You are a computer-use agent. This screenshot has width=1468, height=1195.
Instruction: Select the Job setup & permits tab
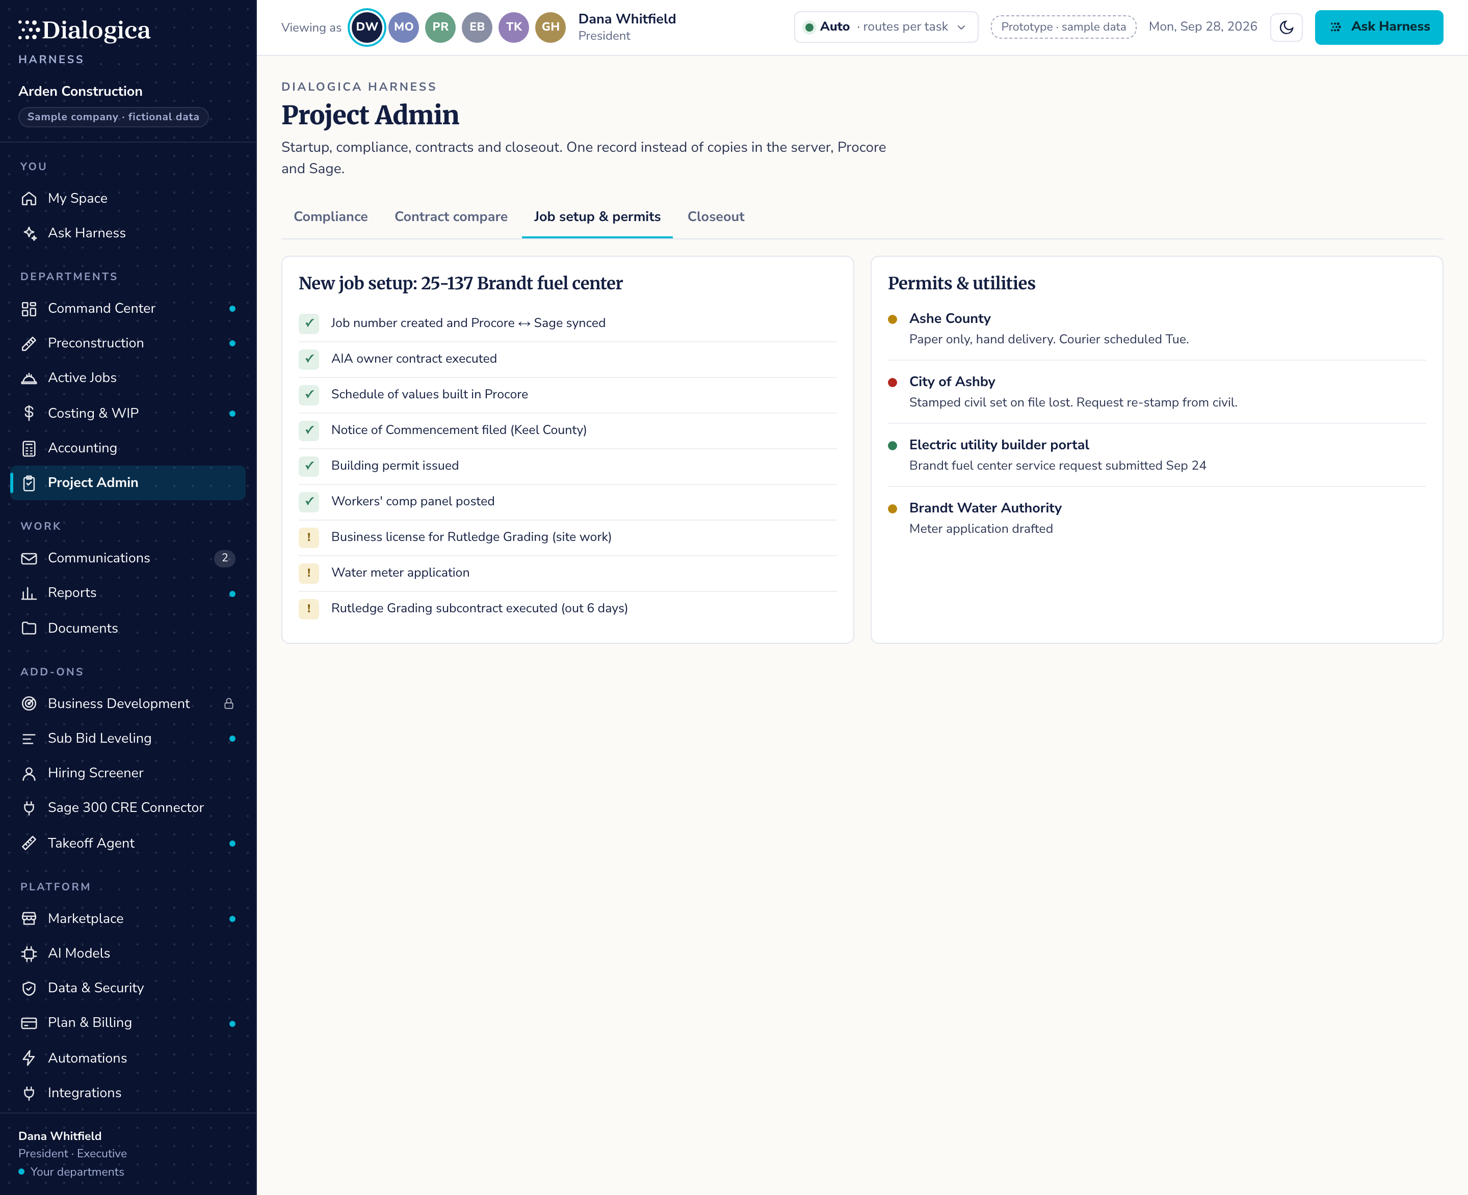coord(597,217)
